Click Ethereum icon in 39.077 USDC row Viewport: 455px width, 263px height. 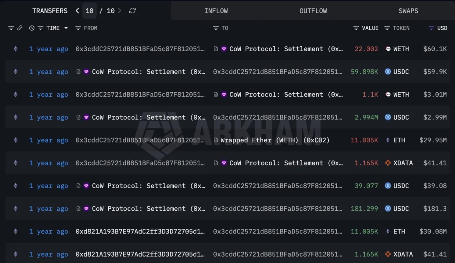16,186
